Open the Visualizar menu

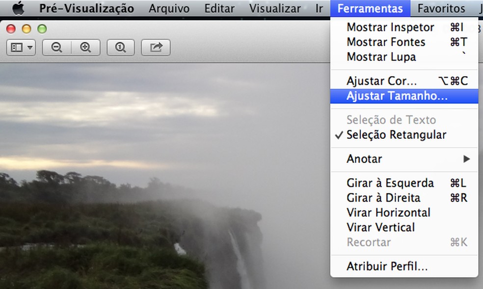click(x=275, y=8)
